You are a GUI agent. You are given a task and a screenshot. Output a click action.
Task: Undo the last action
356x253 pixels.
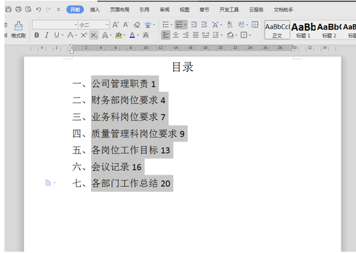pyautogui.click(x=38, y=10)
